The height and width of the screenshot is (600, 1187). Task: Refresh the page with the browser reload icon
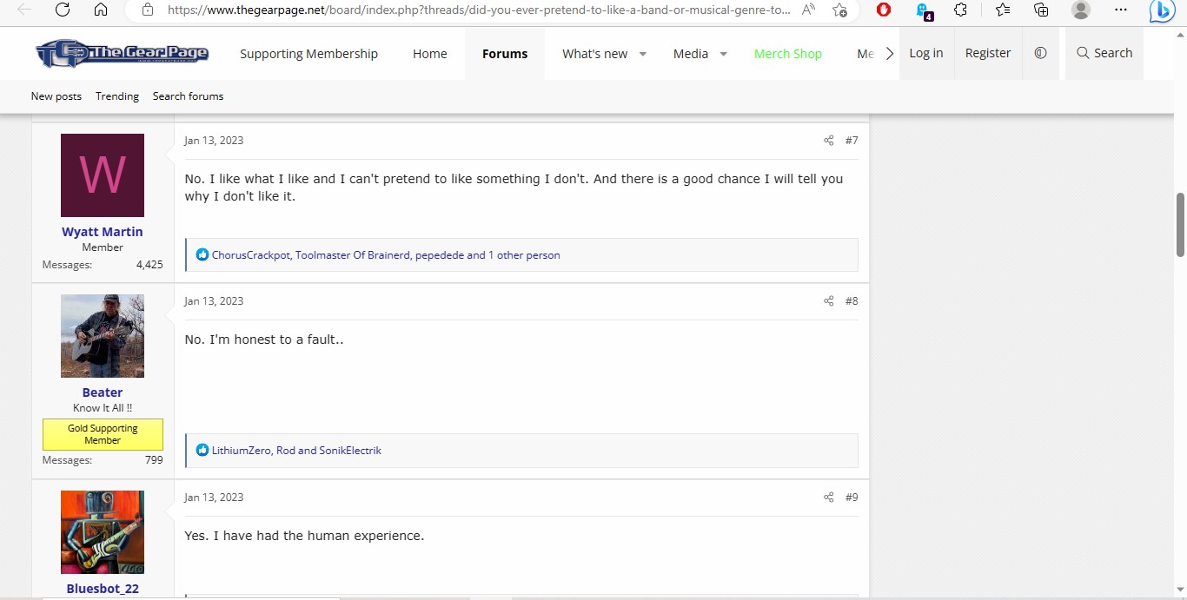(63, 10)
